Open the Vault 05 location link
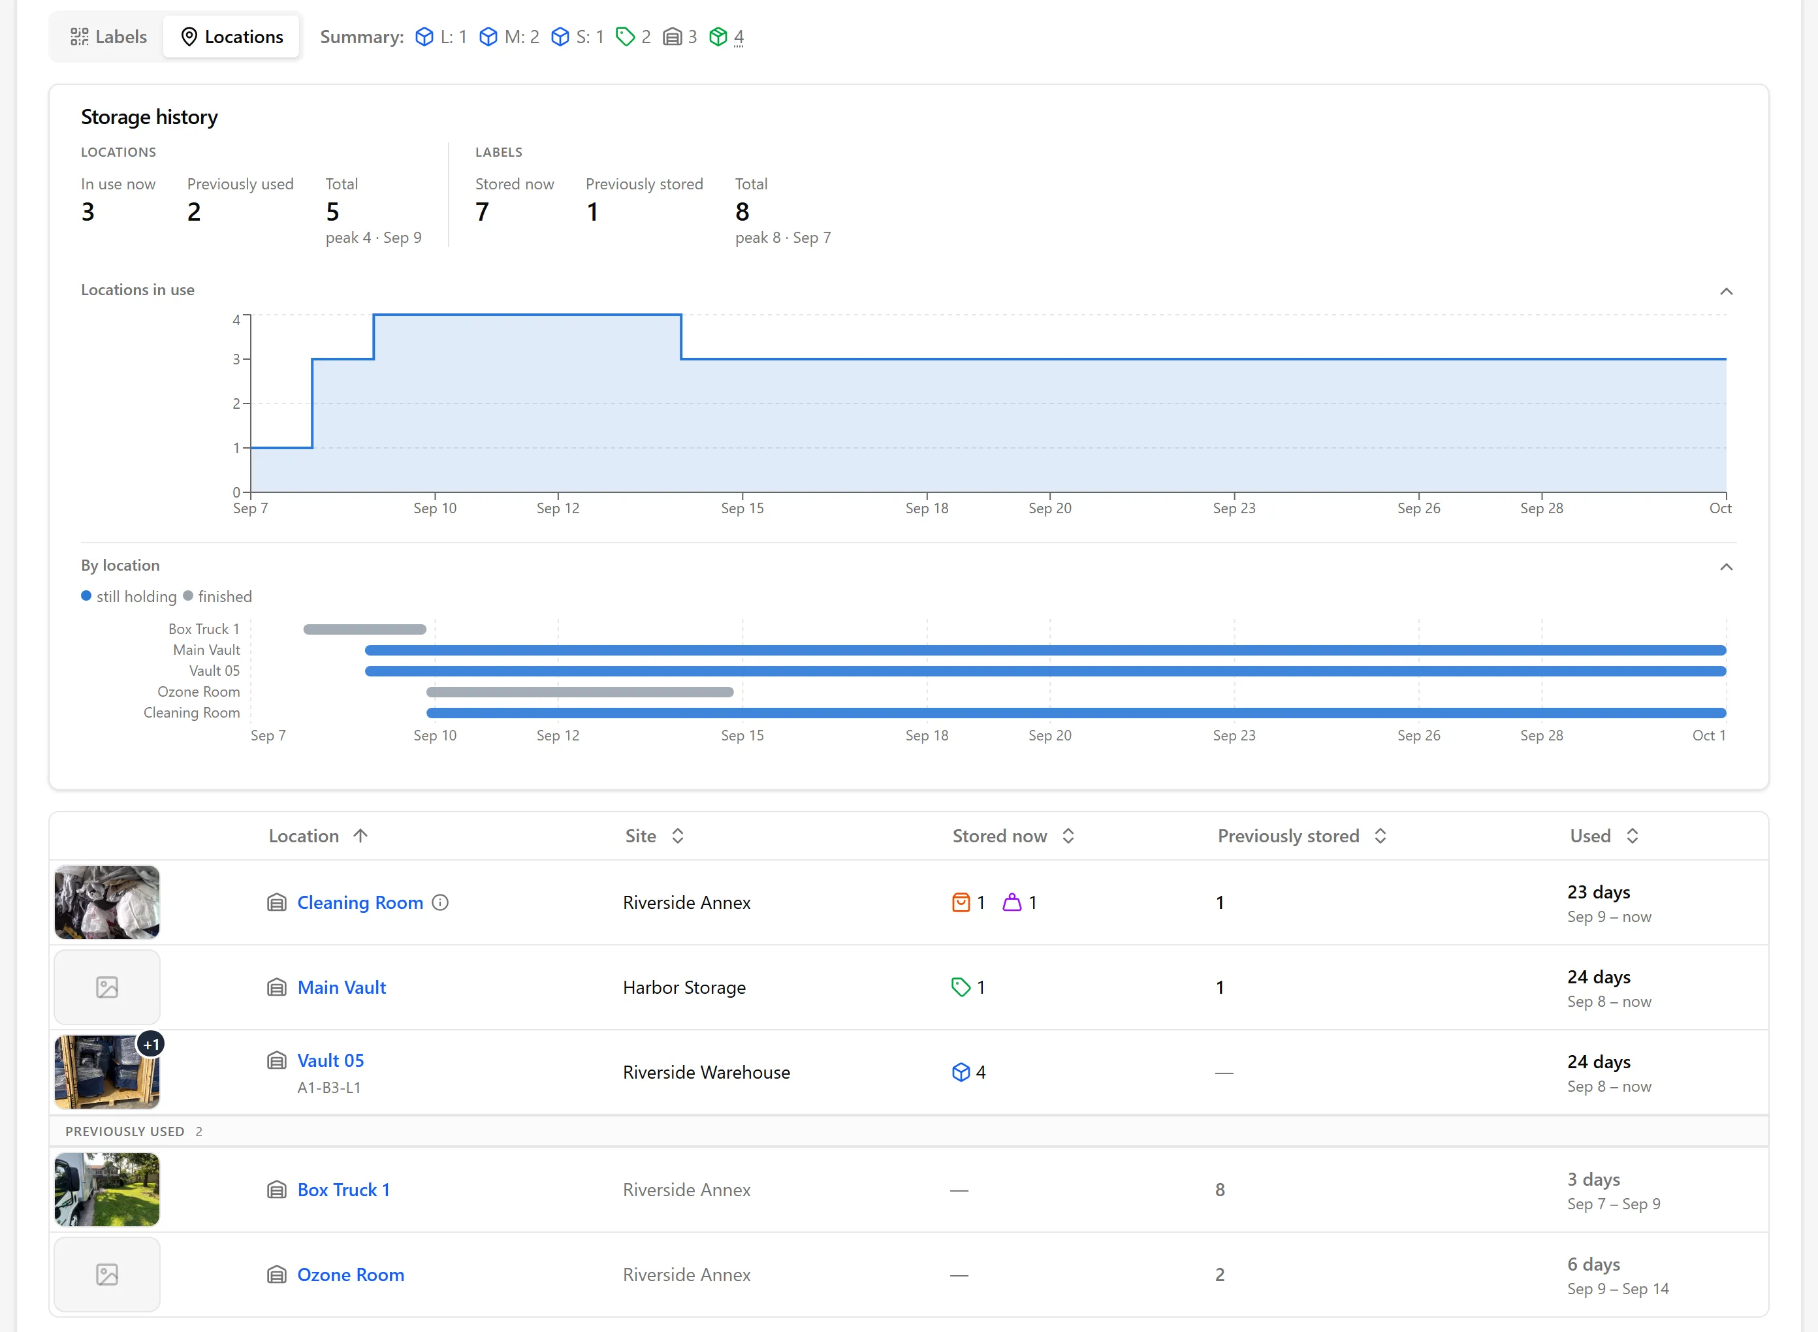Viewport: 1818px width, 1332px height. (330, 1060)
